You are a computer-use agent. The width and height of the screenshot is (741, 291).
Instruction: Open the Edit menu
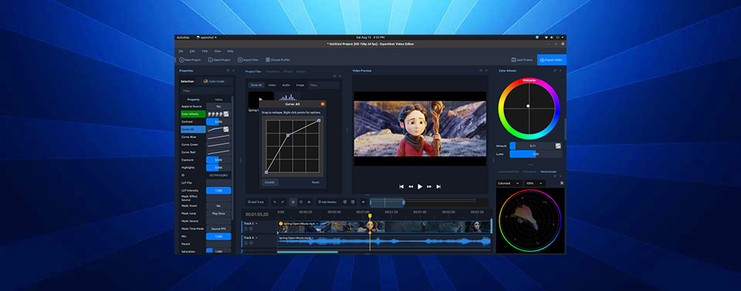pyautogui.click(x=192, y=51)
